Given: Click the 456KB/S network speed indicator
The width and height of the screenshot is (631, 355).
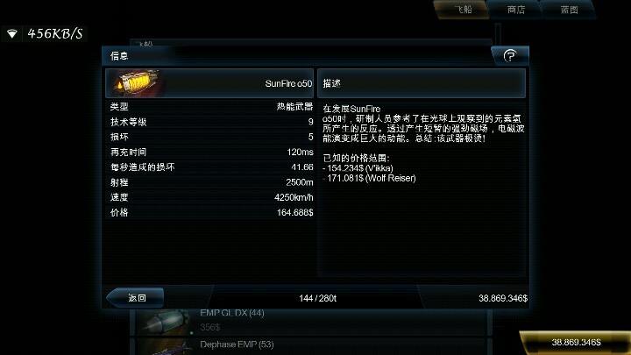Looking at the screenshot, I should click(x=54, y=34).
